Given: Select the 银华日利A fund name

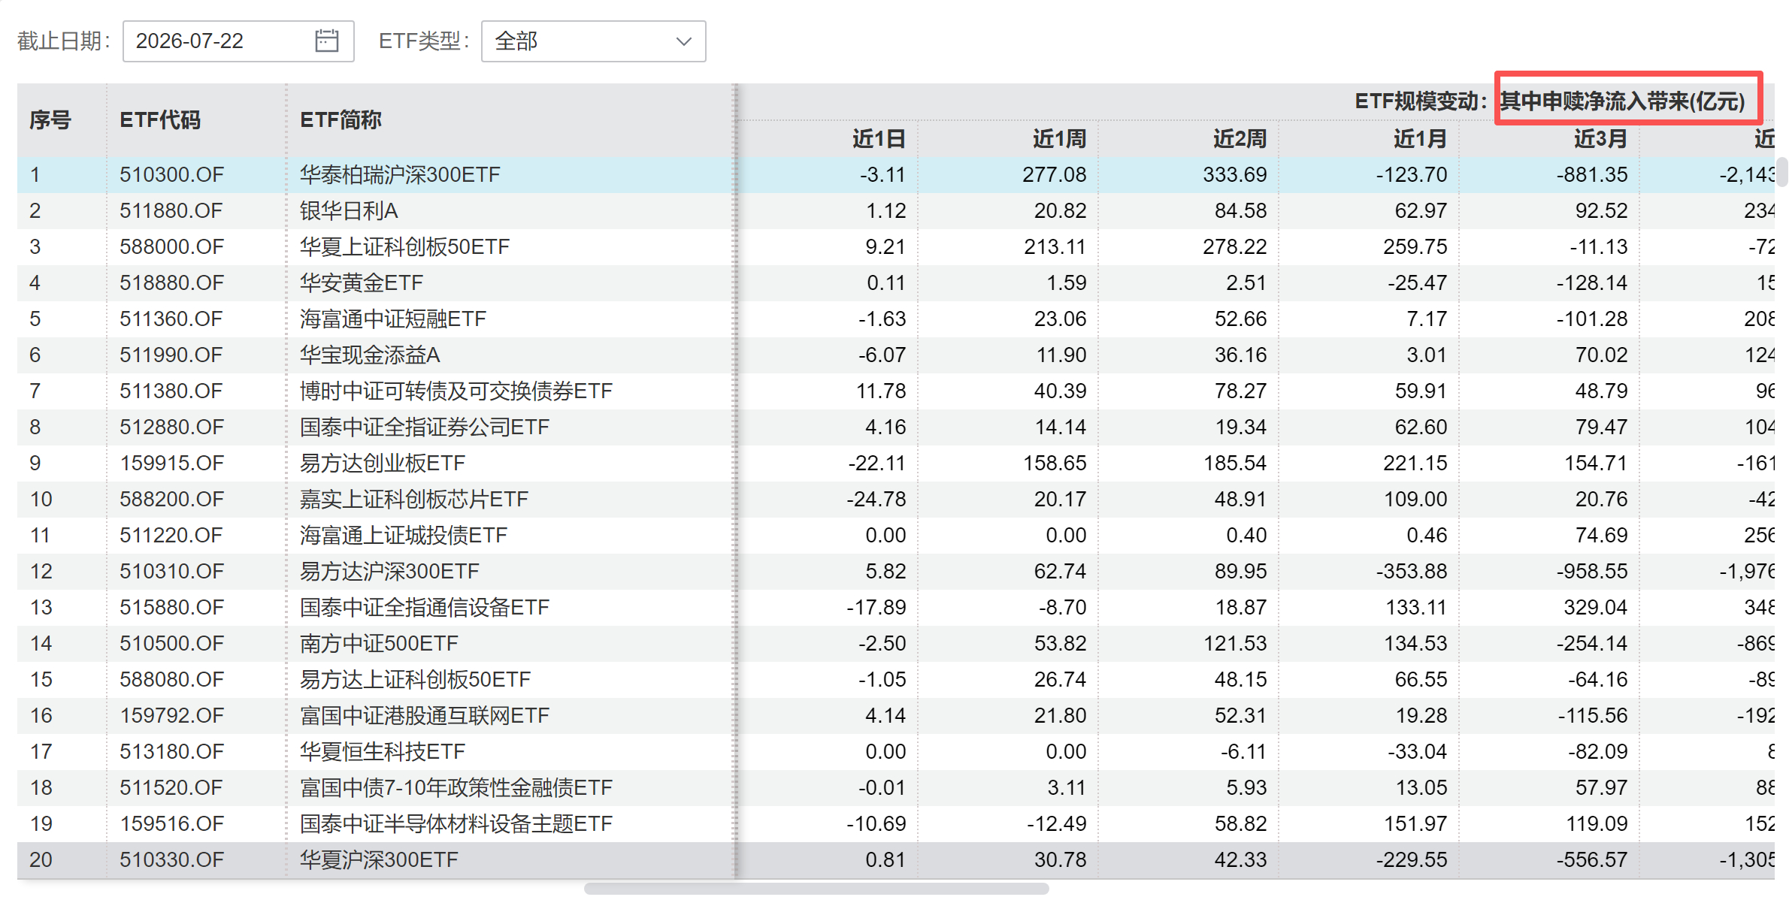Looking at the screenshot, I should click(349, 211).
